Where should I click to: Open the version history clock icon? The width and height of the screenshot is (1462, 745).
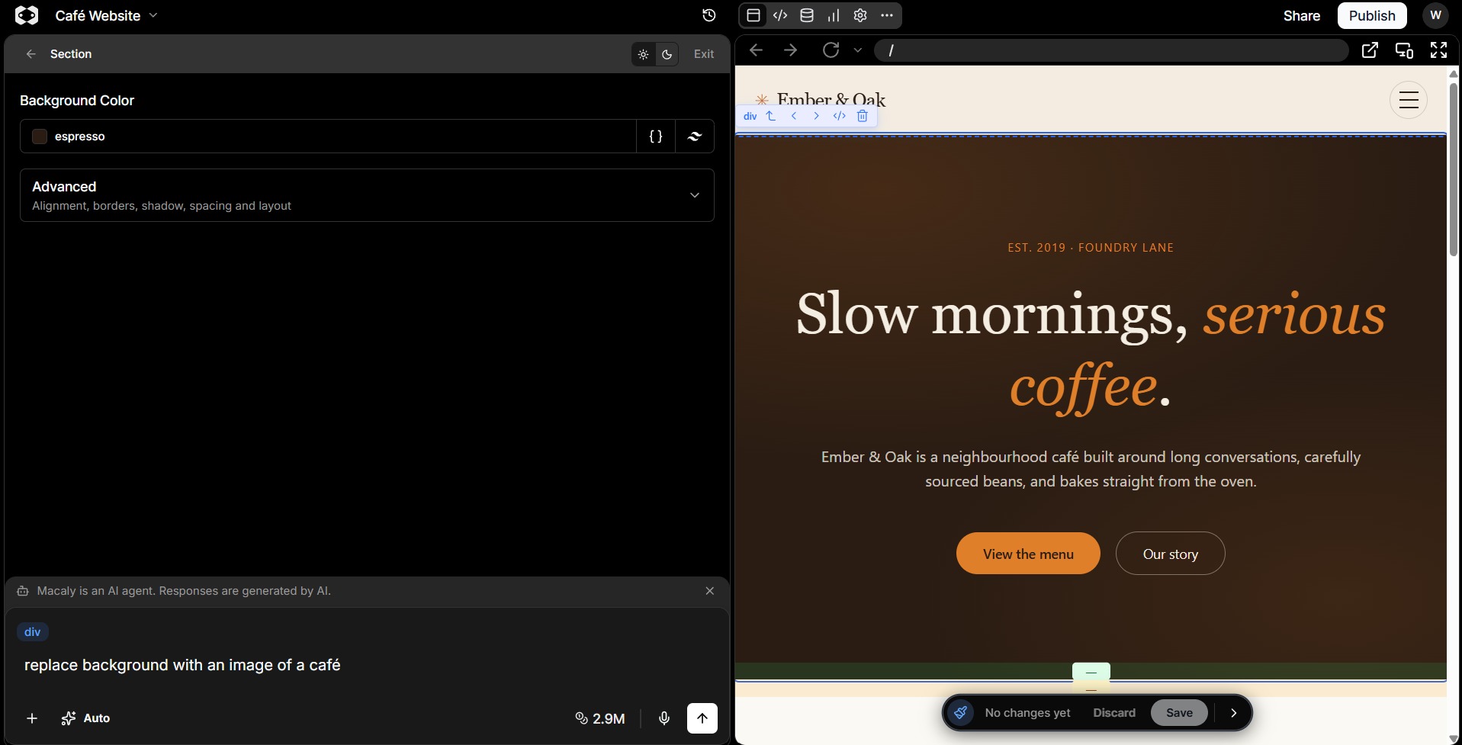point(709,15)
